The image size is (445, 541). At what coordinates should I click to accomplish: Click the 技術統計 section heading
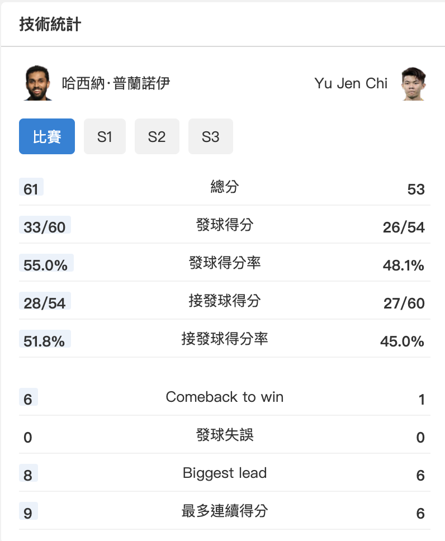pos(50,24)
